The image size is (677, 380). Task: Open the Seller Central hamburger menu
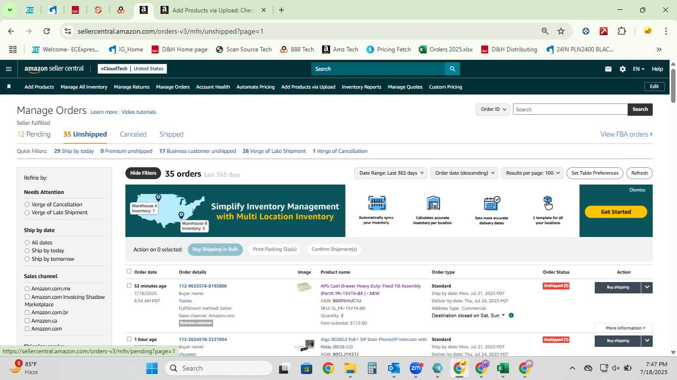pos(8,69)
